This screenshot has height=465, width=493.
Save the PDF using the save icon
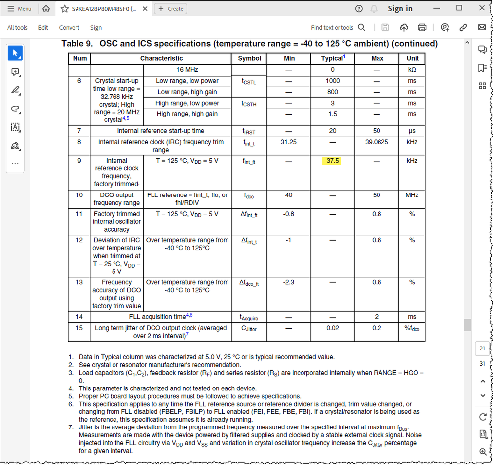tap(385, 27)
